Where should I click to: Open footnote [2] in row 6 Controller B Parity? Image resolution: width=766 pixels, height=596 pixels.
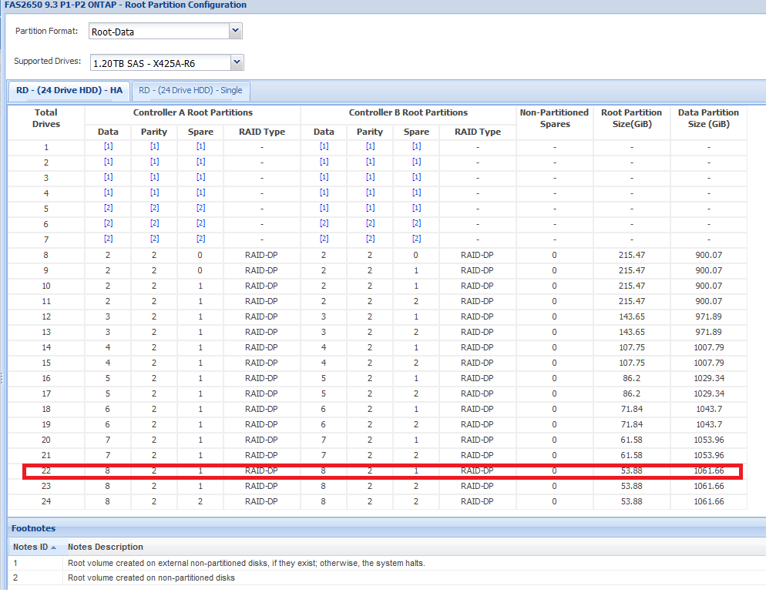[370, 223]
